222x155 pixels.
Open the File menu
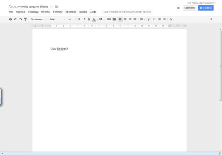(x=11, y=12)
